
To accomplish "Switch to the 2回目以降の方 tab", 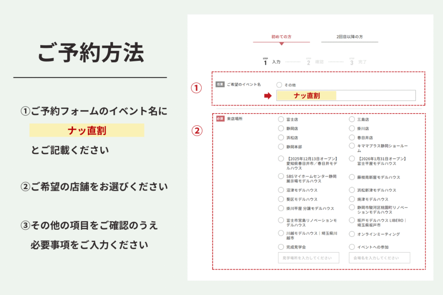I will 350,37.
